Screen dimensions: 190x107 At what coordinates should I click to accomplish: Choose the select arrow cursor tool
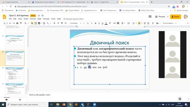coord(32,23)
